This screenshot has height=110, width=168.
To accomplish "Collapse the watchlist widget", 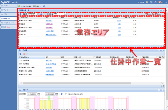I will (x=159, y=50).
